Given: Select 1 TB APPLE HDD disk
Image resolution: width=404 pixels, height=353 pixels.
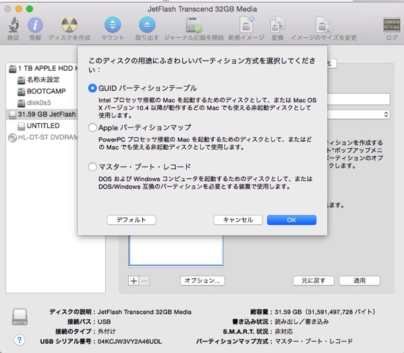Looking at the screenshot, I should 42,68.
